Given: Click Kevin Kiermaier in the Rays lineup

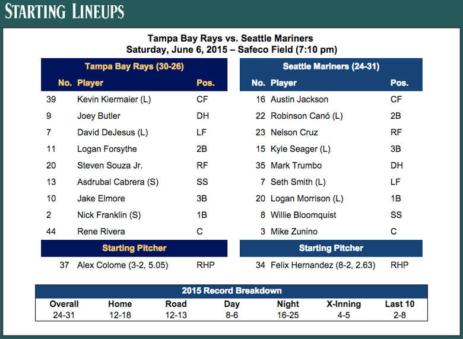Looking at the screenshot, I should pyautogui.click(x=114, y=99).
